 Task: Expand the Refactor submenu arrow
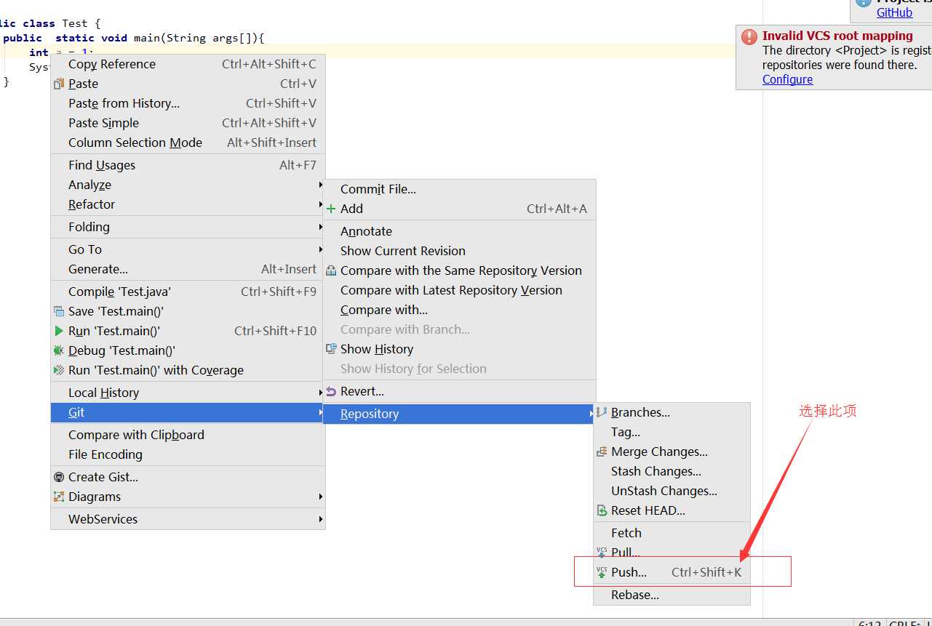pos(320,204)
